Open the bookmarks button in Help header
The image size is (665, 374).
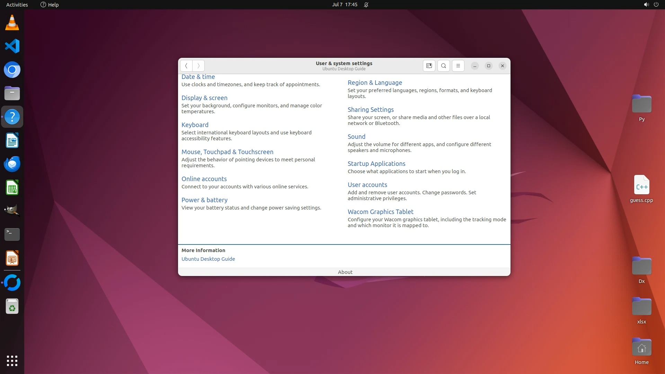click(x=429, y=66)
